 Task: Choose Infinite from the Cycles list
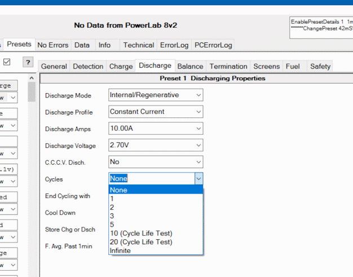coord(120,250)
